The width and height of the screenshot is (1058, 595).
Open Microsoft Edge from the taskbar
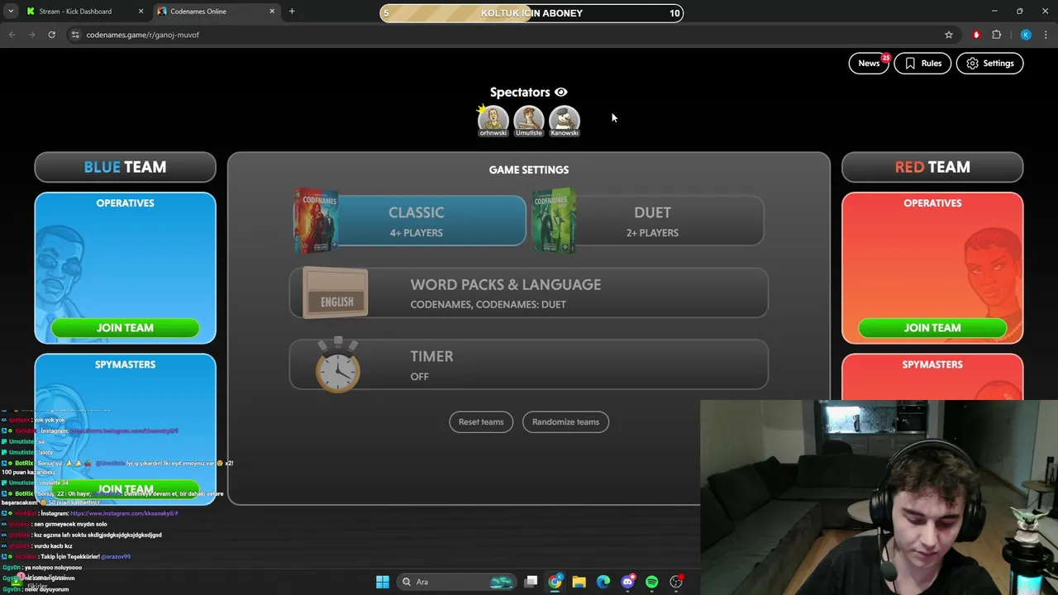point(603,582)
